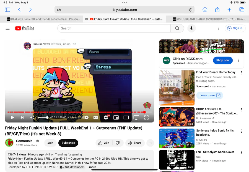Screen dimensions: 249x172
Task: Go forward to the next page
Action: pos(30,10)
